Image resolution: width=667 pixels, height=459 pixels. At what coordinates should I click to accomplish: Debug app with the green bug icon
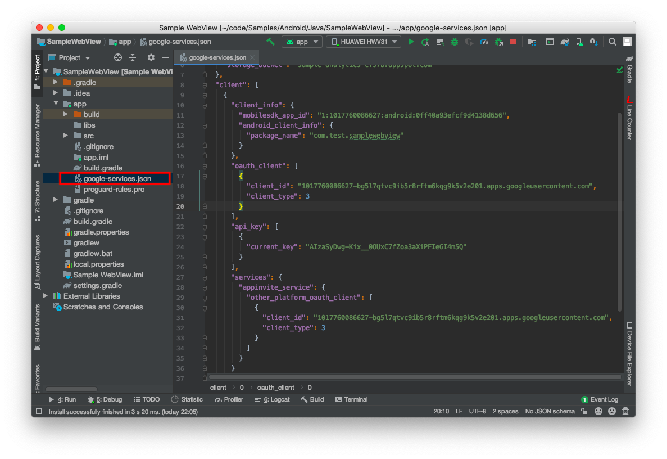[454, 42]
